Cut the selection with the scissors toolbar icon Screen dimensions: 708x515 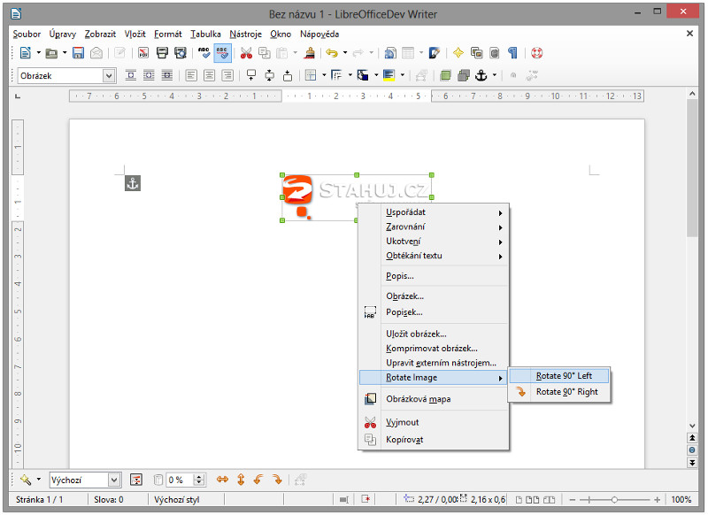(246, 53)
